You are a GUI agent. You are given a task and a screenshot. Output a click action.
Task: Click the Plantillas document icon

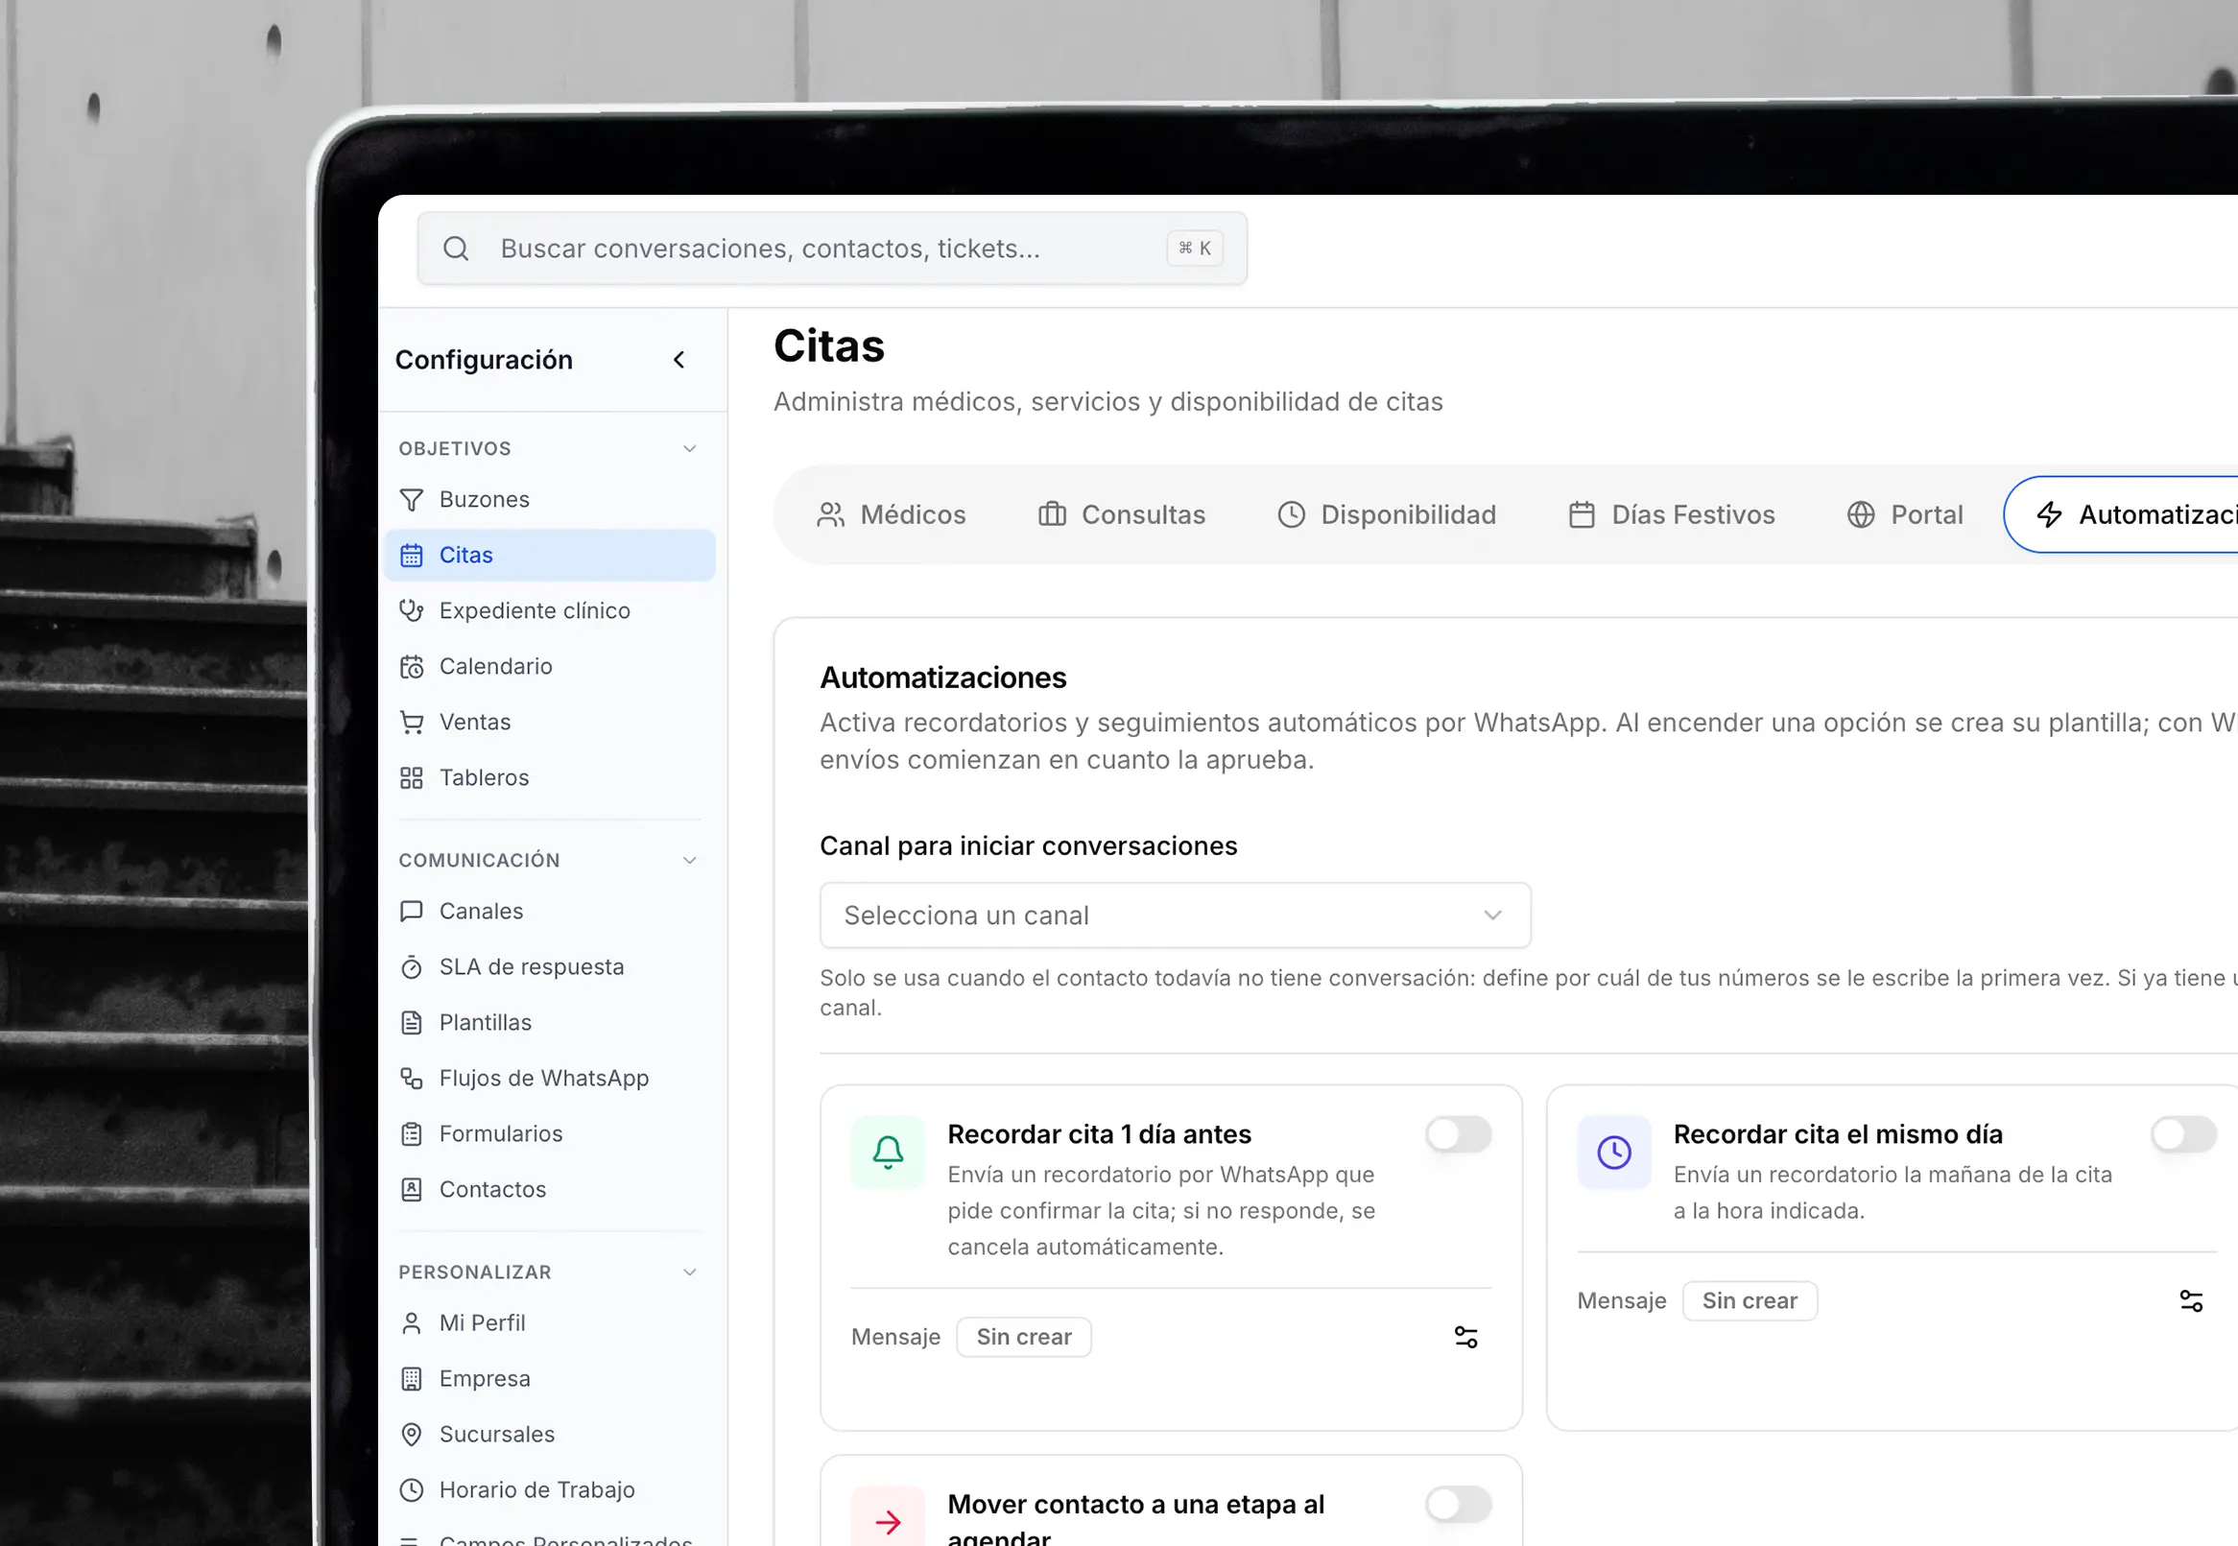(x=412, y=1023)
